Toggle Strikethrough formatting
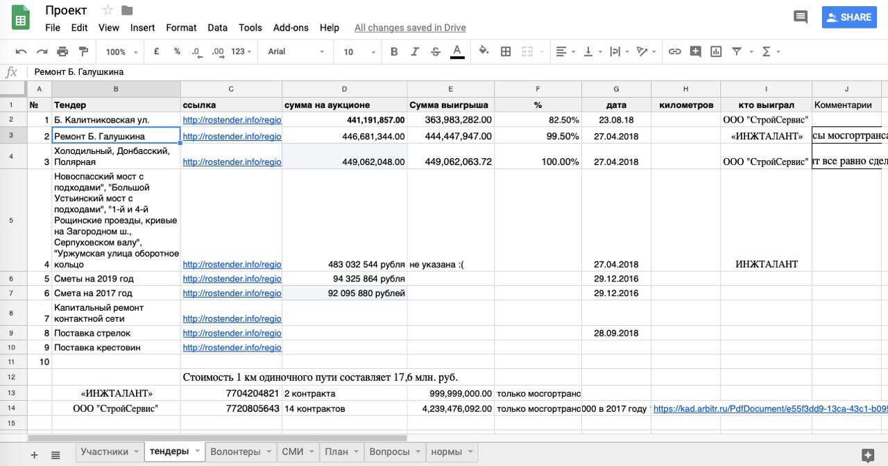This screenshot has height=466, width=888. [436, 51]
